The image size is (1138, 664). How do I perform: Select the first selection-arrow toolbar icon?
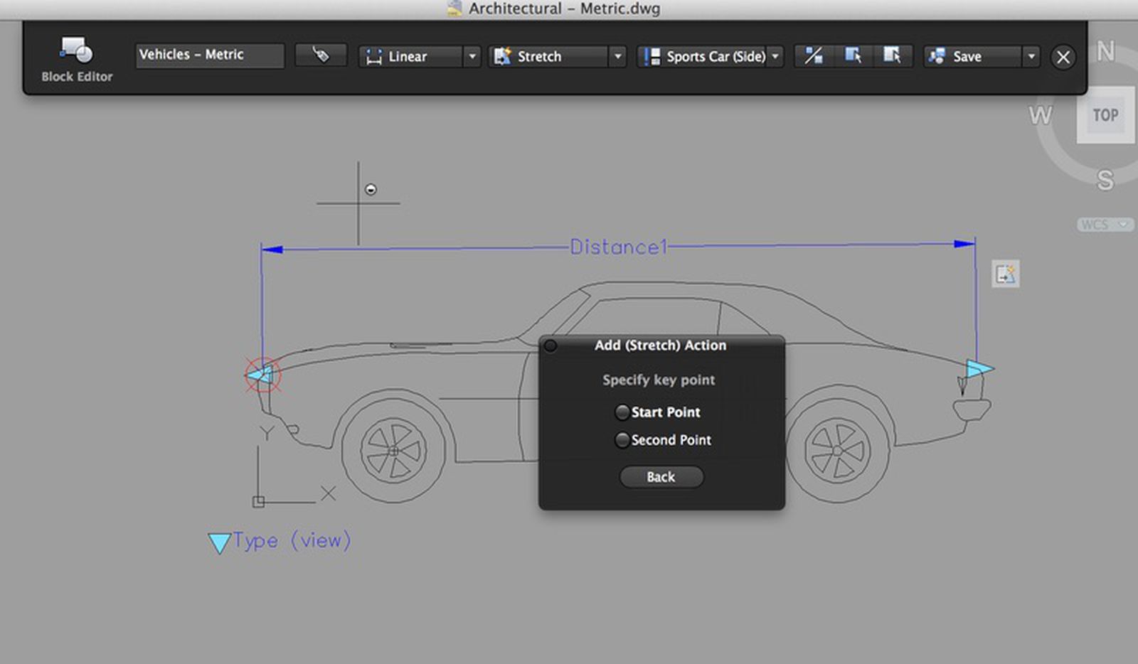coord(854,56)
